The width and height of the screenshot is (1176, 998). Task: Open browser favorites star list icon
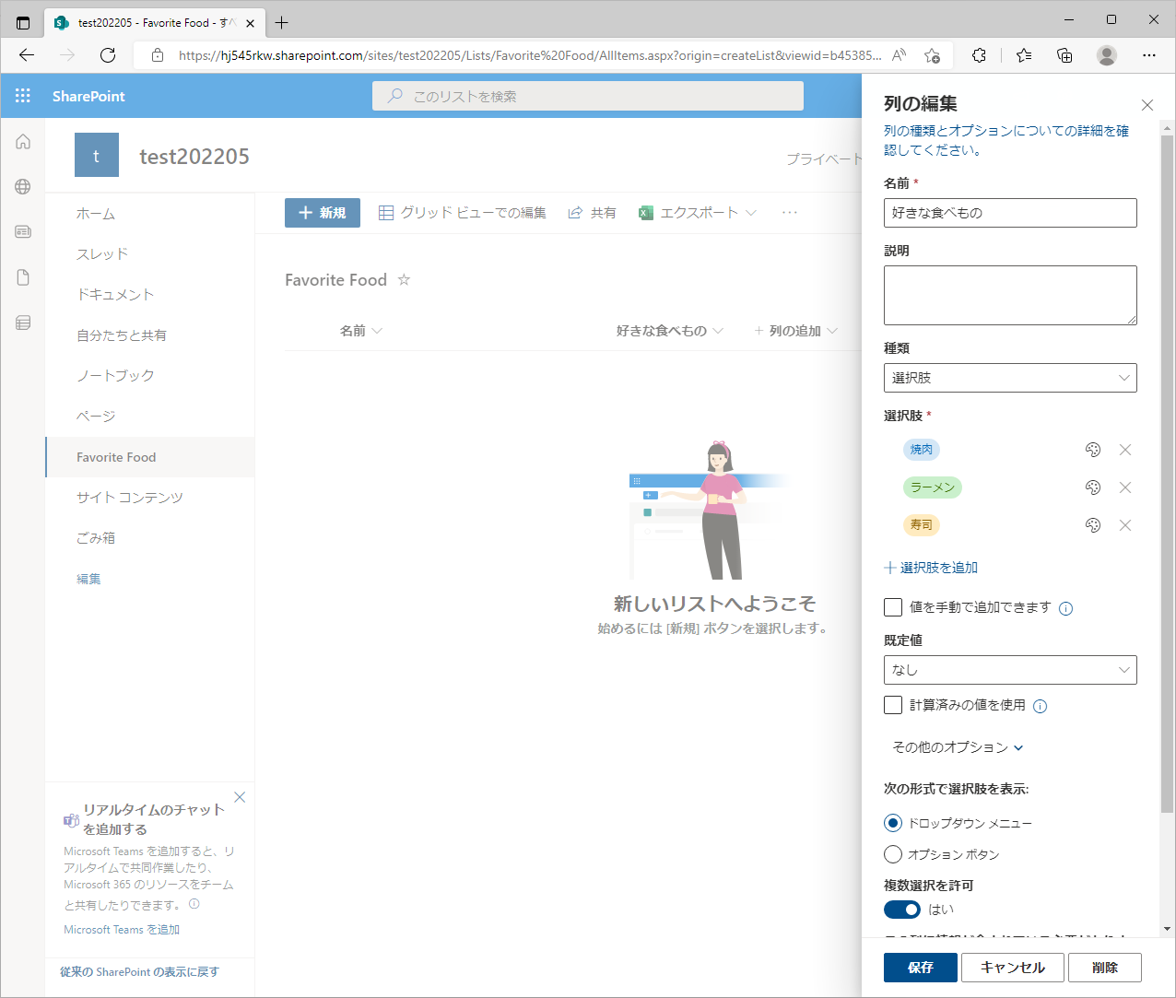tap(1024, 55)
